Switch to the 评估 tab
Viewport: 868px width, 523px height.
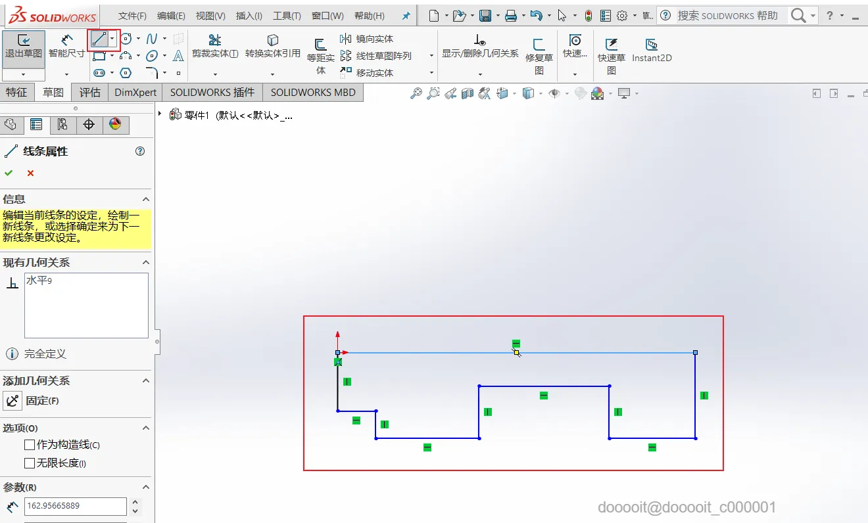[90, 93]
